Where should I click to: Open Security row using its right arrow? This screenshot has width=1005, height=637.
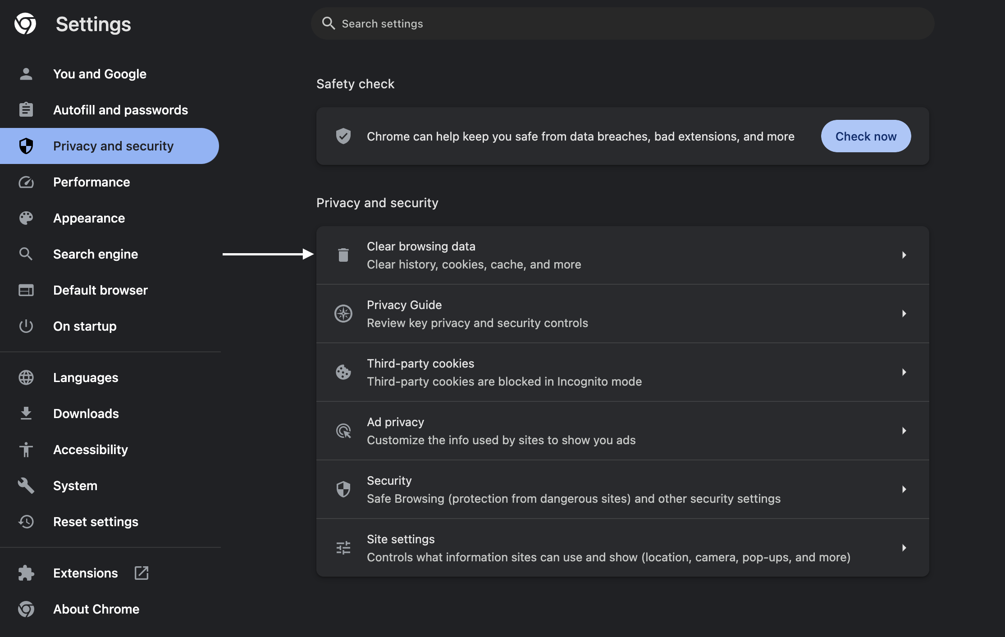pos(904,489)
